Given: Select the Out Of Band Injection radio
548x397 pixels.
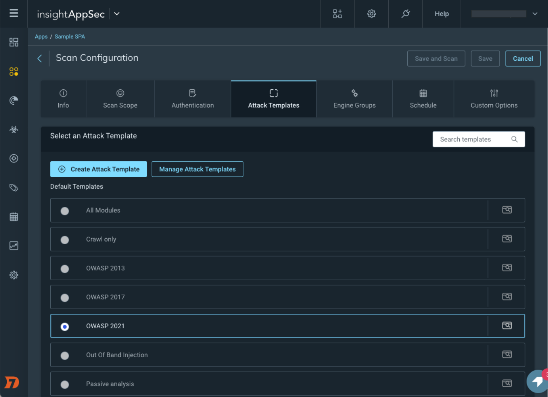Looking at the screenshot, I should [65, 355].
